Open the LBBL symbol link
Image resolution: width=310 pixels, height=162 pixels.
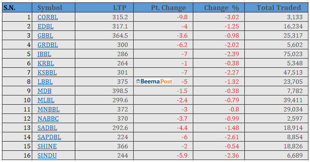pyautogui.click(x=45, y=81)
